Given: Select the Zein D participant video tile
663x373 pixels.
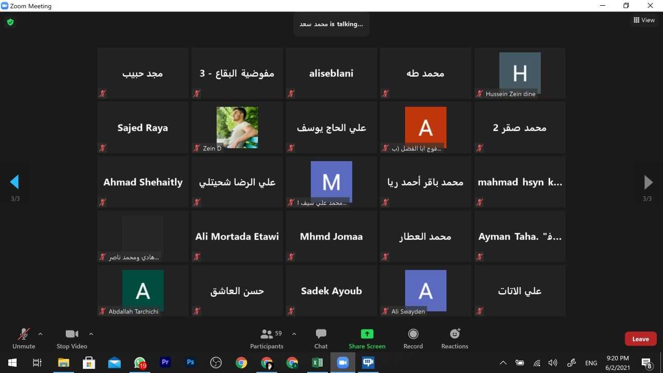Looking at the screenshot, I should 237,127.
